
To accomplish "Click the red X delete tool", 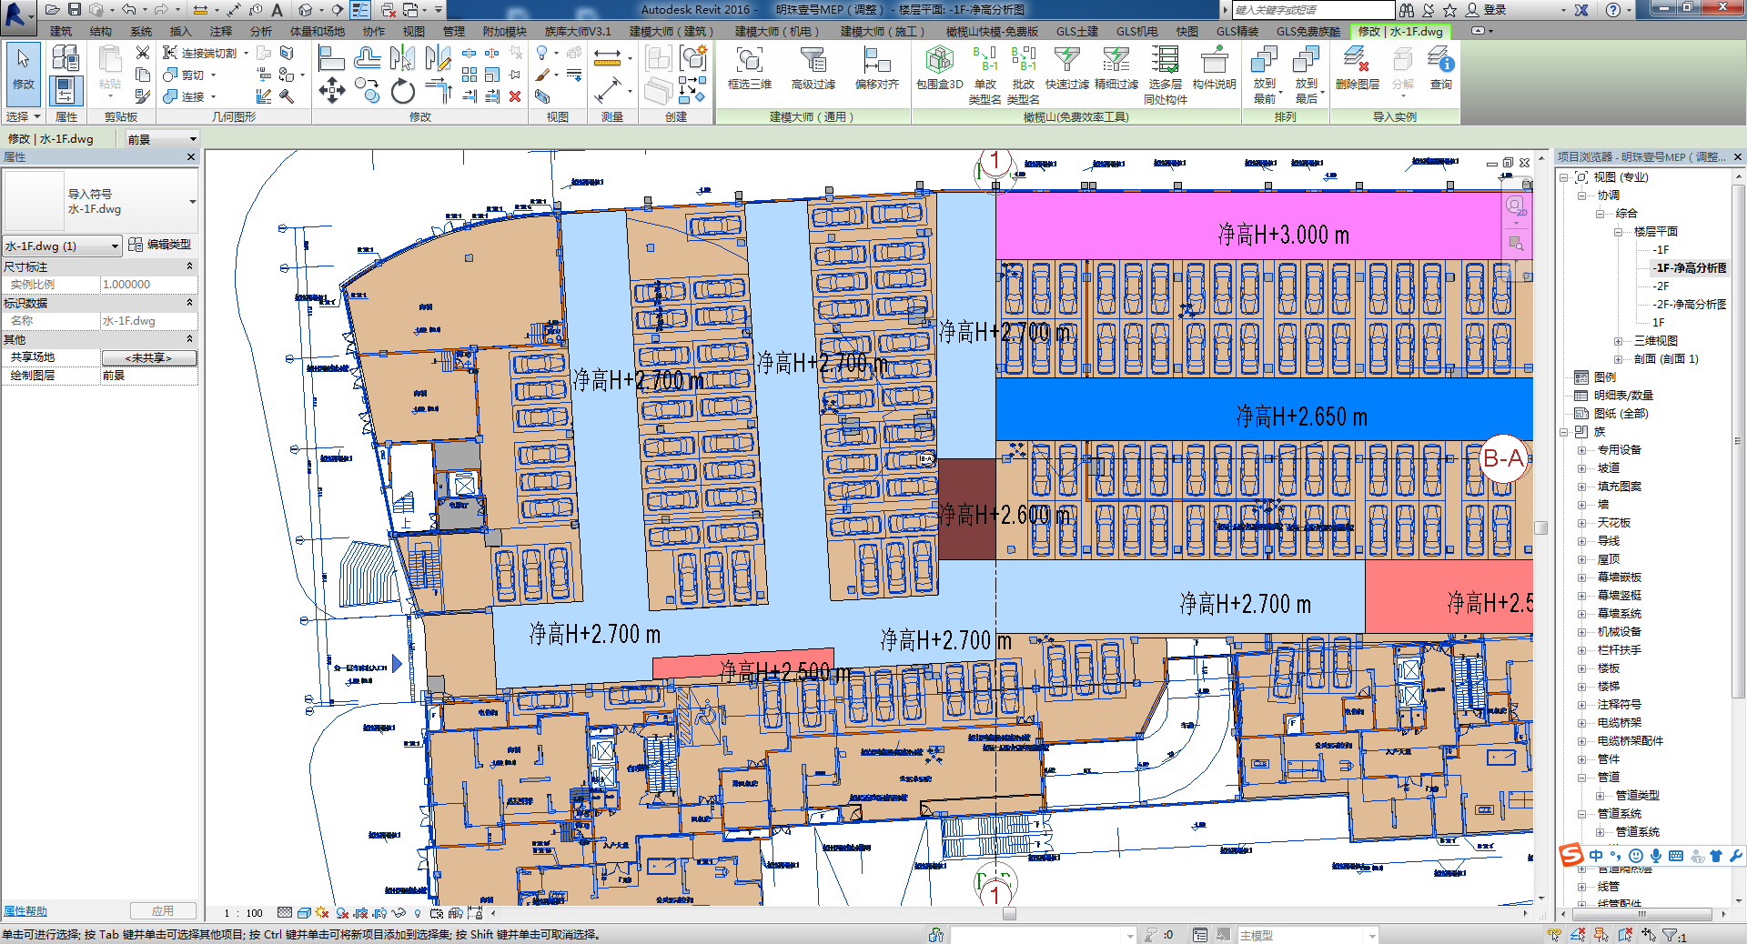I will (x=515, y=95).
